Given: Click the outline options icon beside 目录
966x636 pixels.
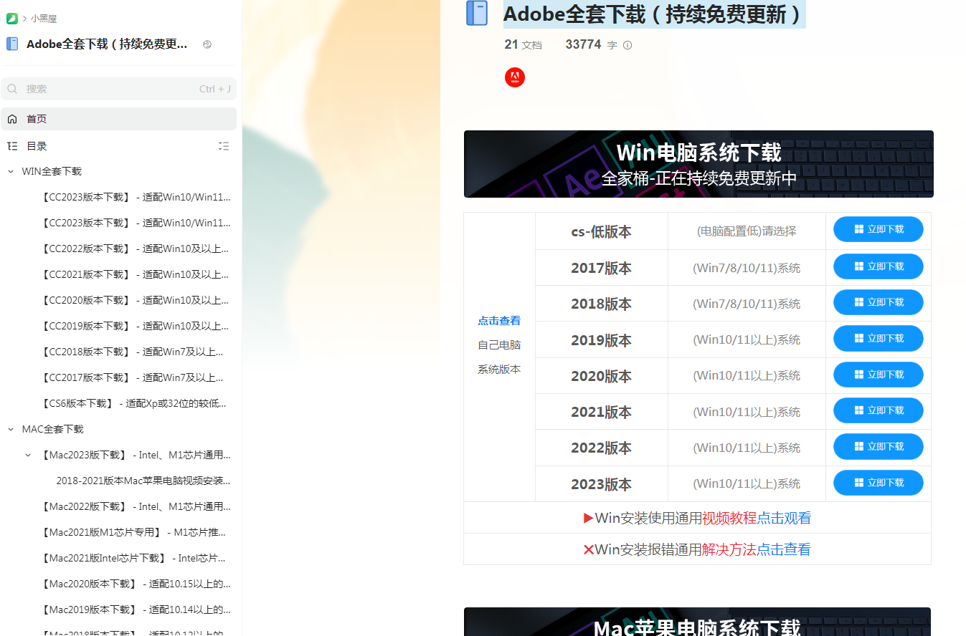Looking at the screenshot, I should [224, 145].
